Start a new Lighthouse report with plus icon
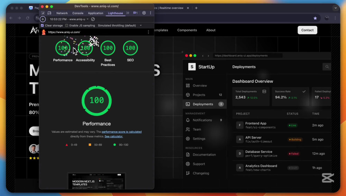Viewport: 346px width, 196px height. click(43, 19)
